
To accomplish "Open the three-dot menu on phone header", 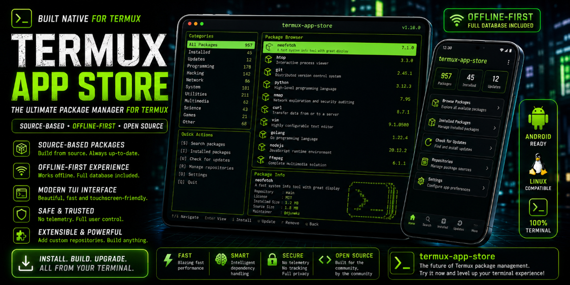I will click(x=509, y=62).
